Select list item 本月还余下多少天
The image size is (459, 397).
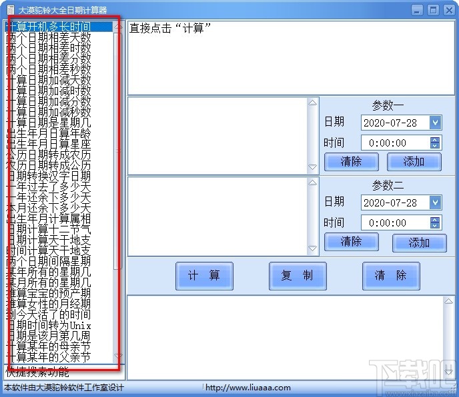59,208
